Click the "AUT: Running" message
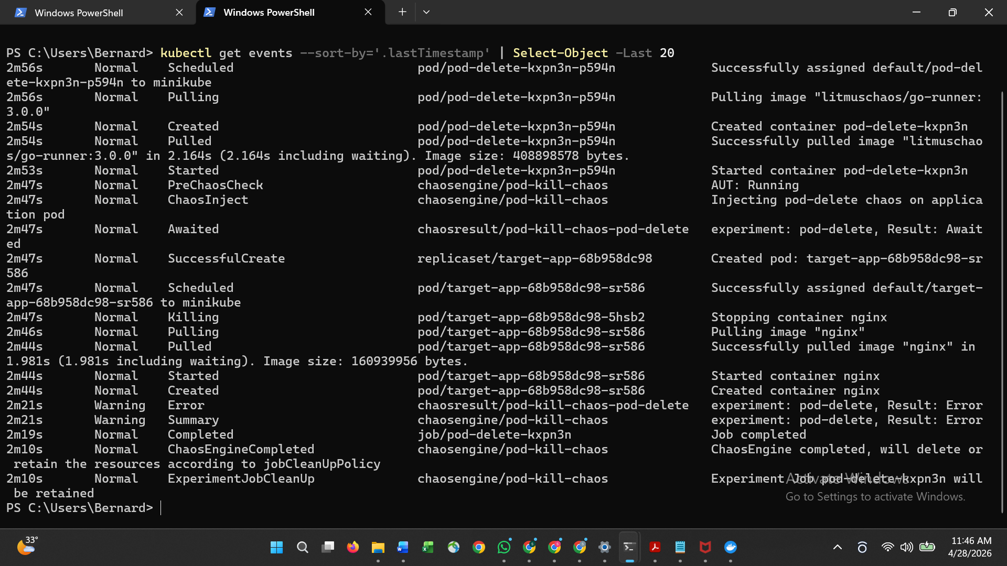Image resolution: width=1007 pixels, height=566 pixels. (755, 185)
